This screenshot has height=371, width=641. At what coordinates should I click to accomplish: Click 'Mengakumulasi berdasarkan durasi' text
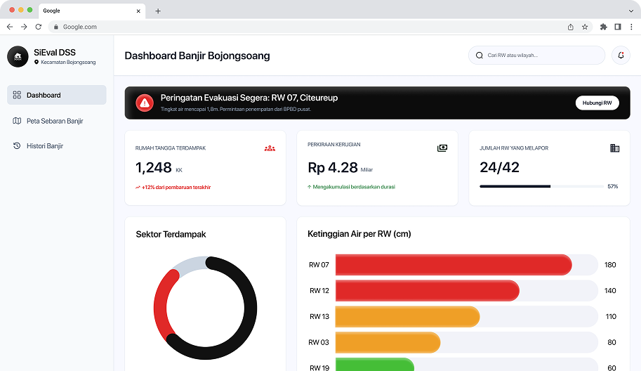point(354,187)
